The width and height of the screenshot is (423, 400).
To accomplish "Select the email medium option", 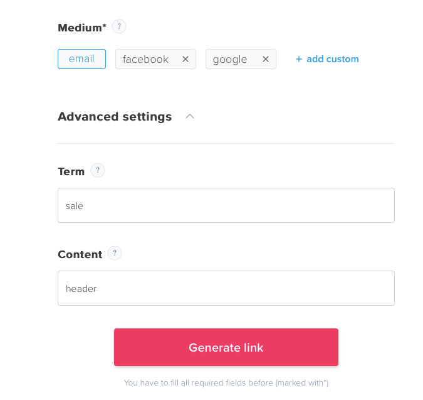I will 81,59.
